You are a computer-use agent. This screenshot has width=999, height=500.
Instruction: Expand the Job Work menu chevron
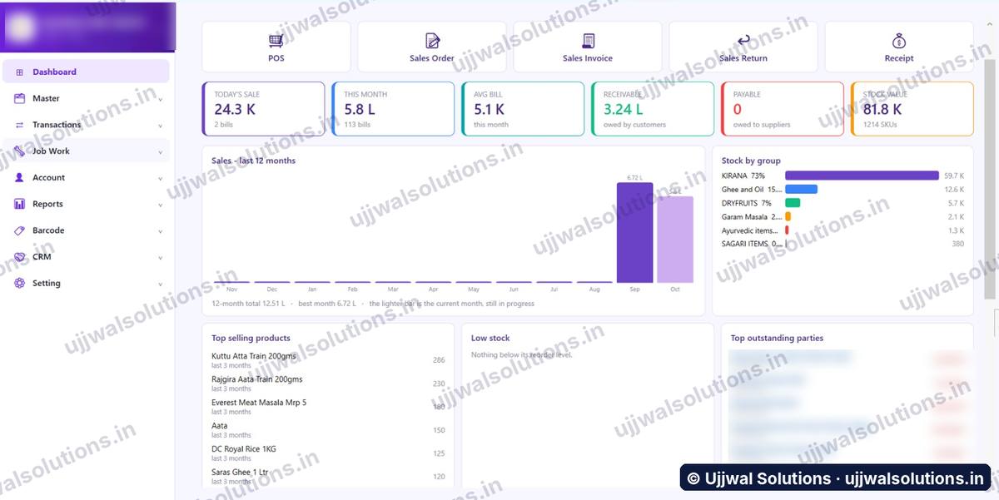pyautogui.click(x=160, y=153)
